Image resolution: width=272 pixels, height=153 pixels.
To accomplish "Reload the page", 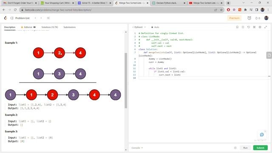I will 15,10.
